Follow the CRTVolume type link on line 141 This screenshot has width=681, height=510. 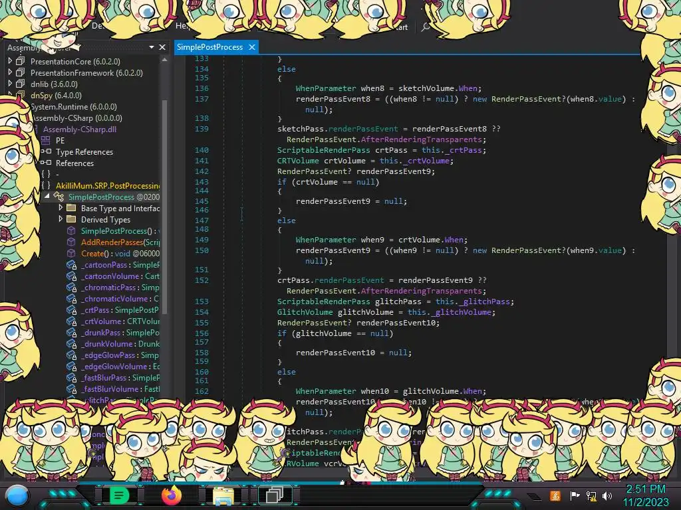tap(298, 161)
